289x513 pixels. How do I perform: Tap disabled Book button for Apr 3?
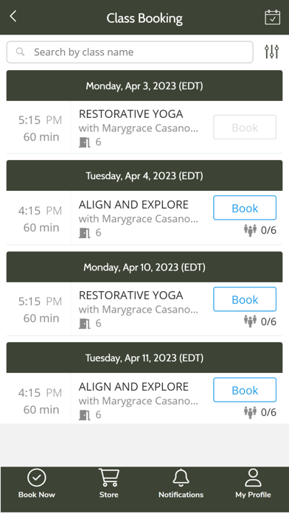click(245, 127)
